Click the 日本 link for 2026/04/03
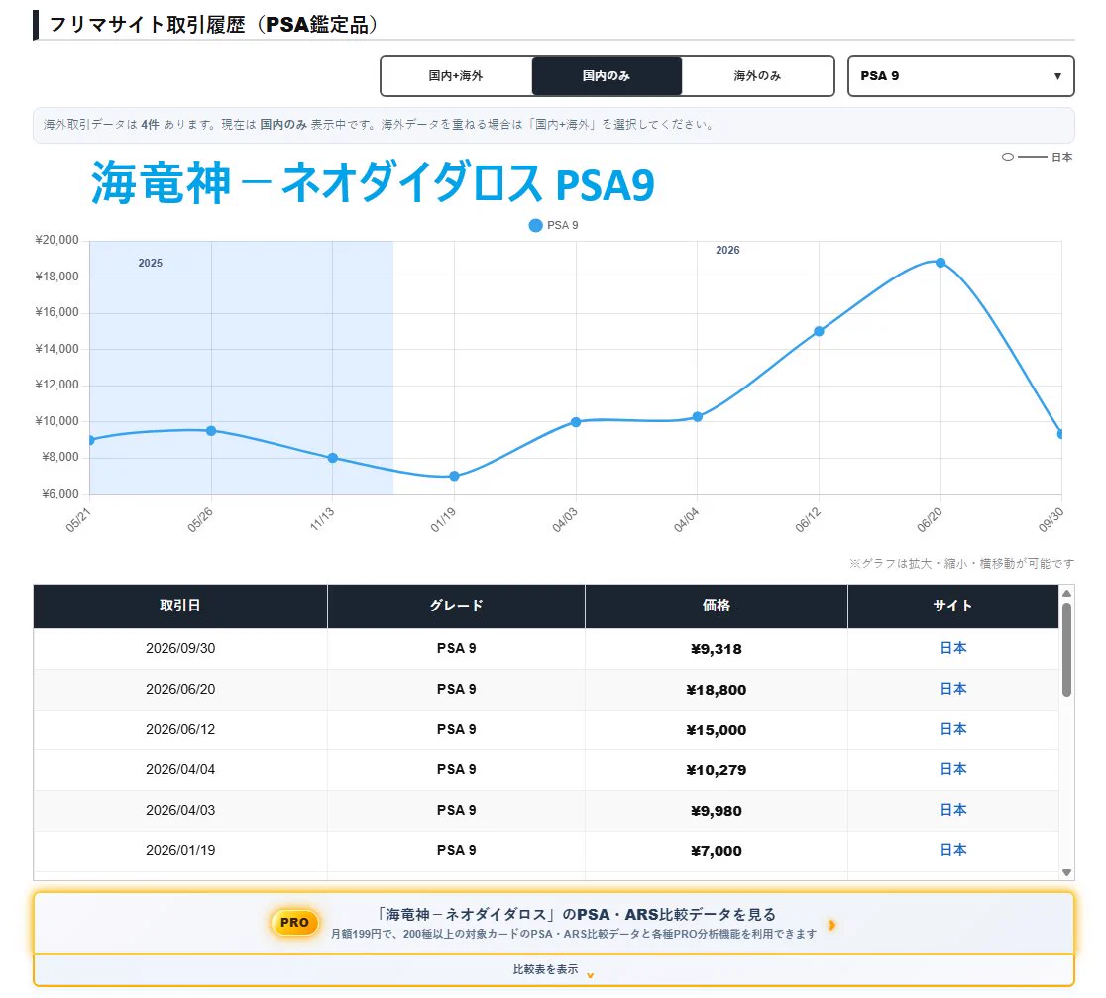The height and width of the screenshot is (998, 1106). tap(953, 810)
